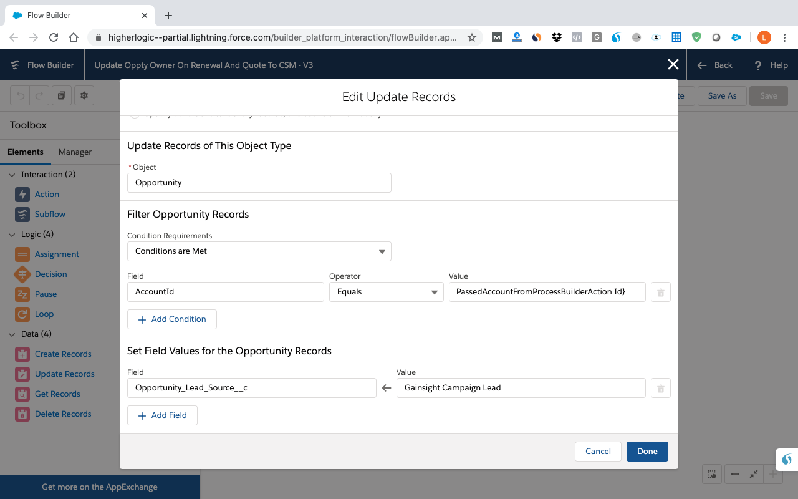
Task: Click the Gainsight Campaign Lead value field
Action: (521, 388)
